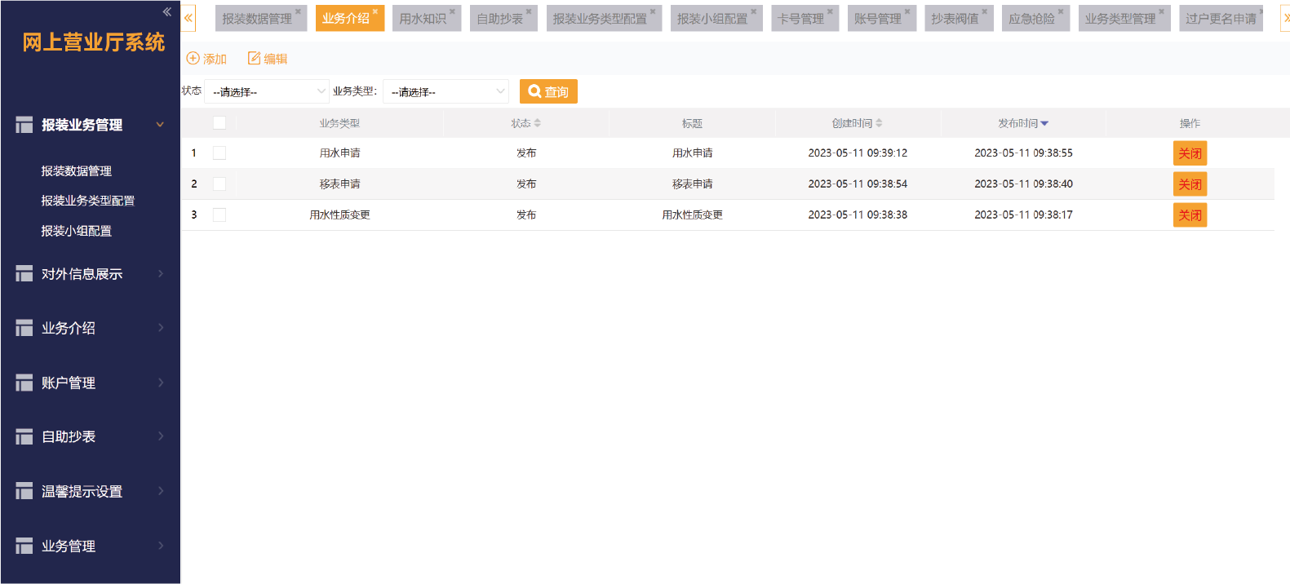Collapse the sidebar with double-chevron icon
Viewport: 1290px width, 584px height.
point(166,11)
